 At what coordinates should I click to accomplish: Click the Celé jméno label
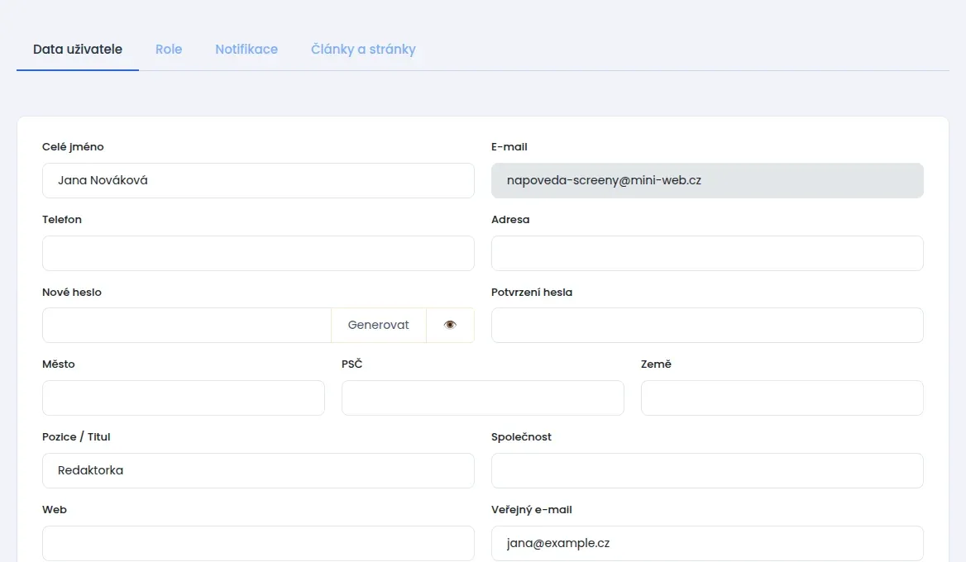point(73,147)
